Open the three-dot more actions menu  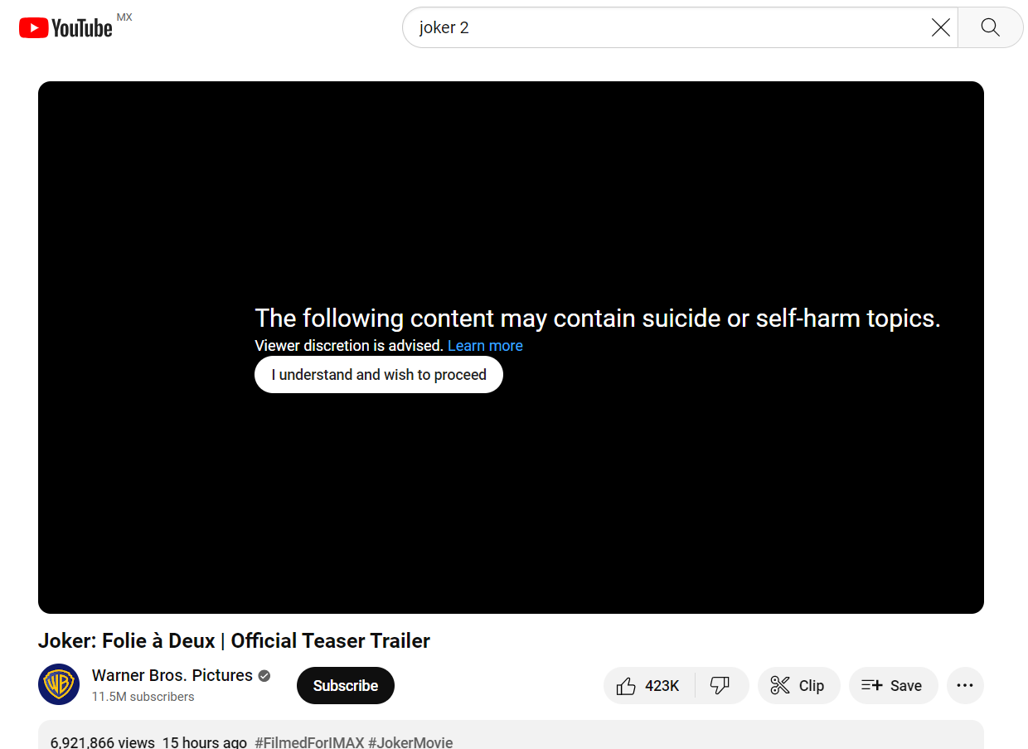click(x=964, y=686)
